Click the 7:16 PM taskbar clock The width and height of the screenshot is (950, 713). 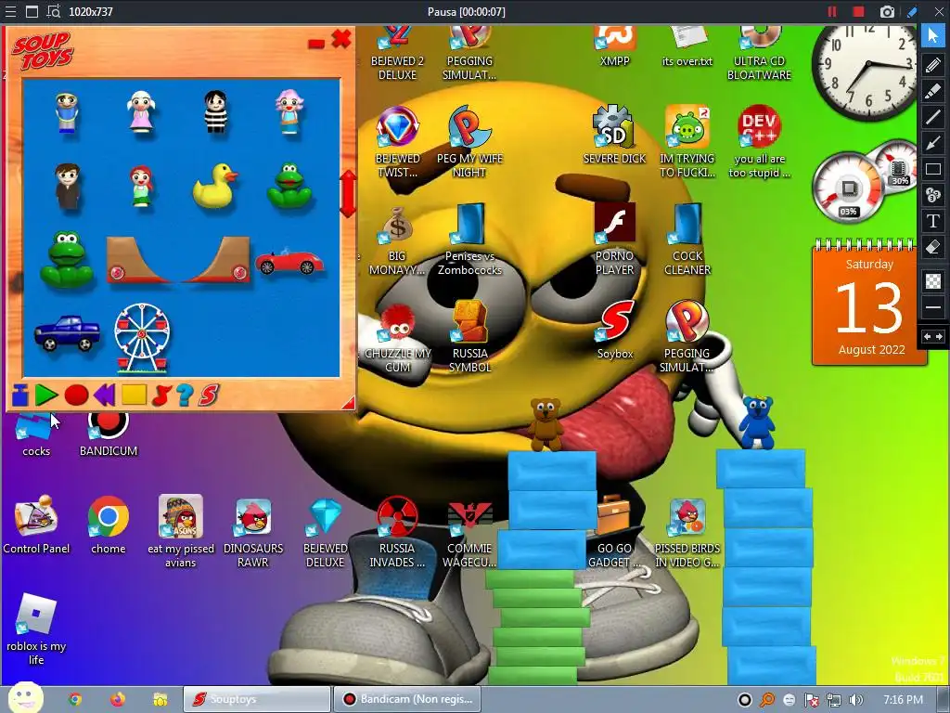(903, 700)
